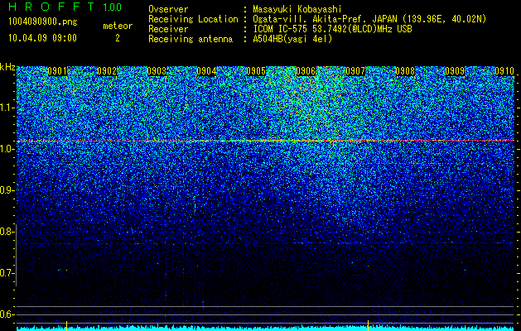Click the ICOM IC-575 receiver text
Screen dimensions: 521x331
[332, 29]
